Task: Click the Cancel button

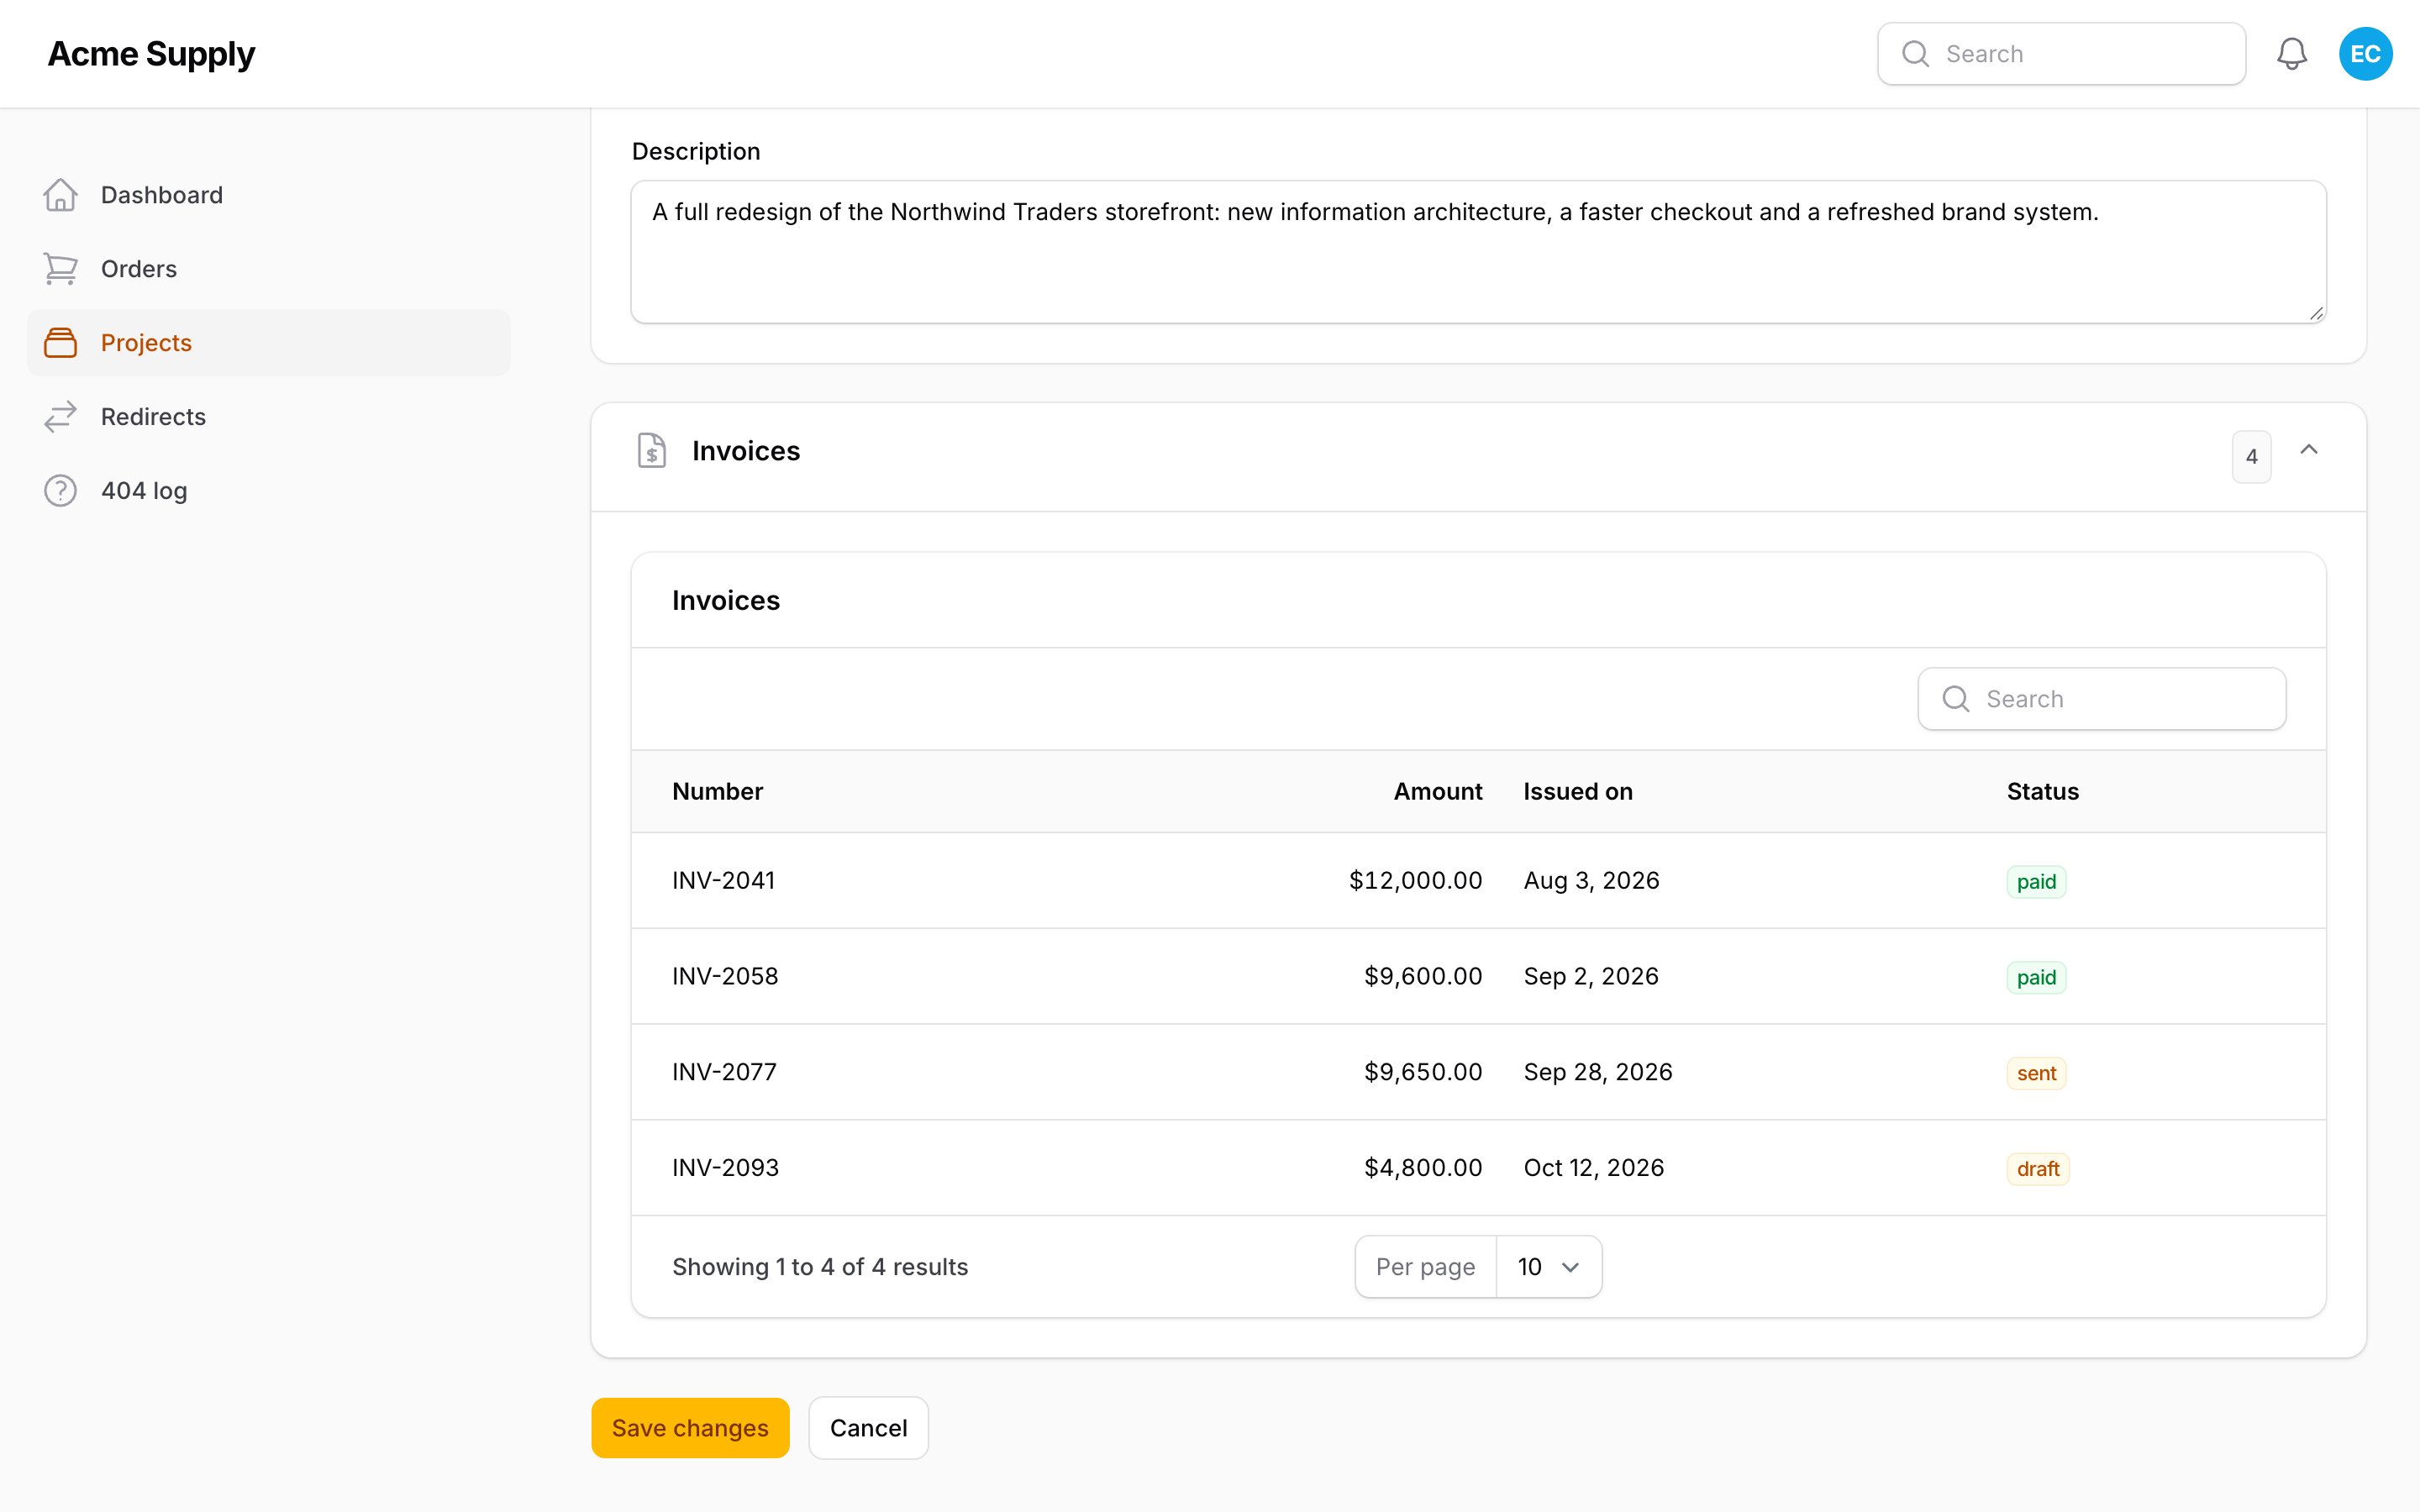Action: (x=868, y=1428)
